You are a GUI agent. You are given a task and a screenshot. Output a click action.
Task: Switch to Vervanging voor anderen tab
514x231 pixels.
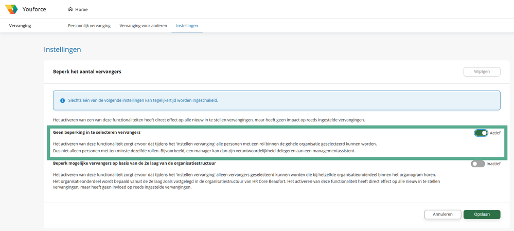click(143, 26)
